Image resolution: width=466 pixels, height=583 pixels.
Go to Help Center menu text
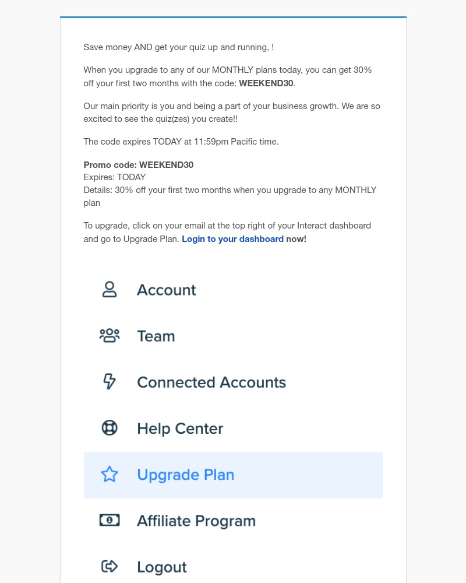pos(180,429)
